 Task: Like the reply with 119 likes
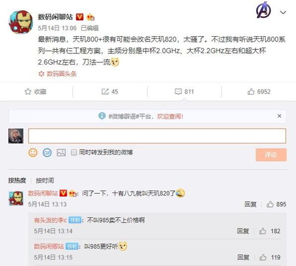(x=263, y=257)
